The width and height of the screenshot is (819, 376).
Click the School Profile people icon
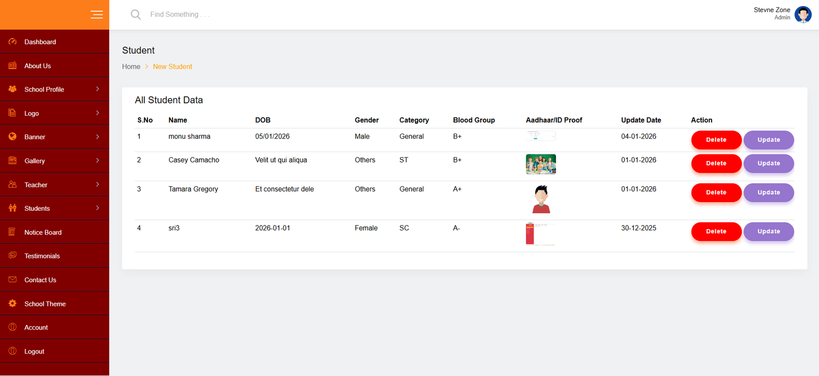coord(13,89)
